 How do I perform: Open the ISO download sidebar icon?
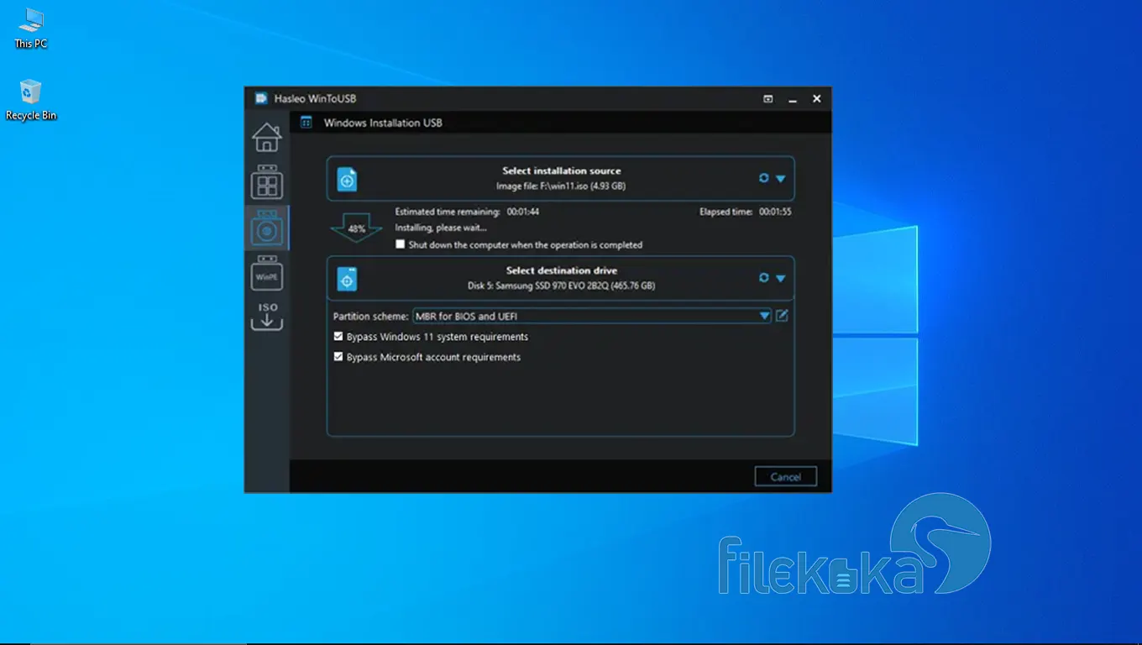[267, 316]
